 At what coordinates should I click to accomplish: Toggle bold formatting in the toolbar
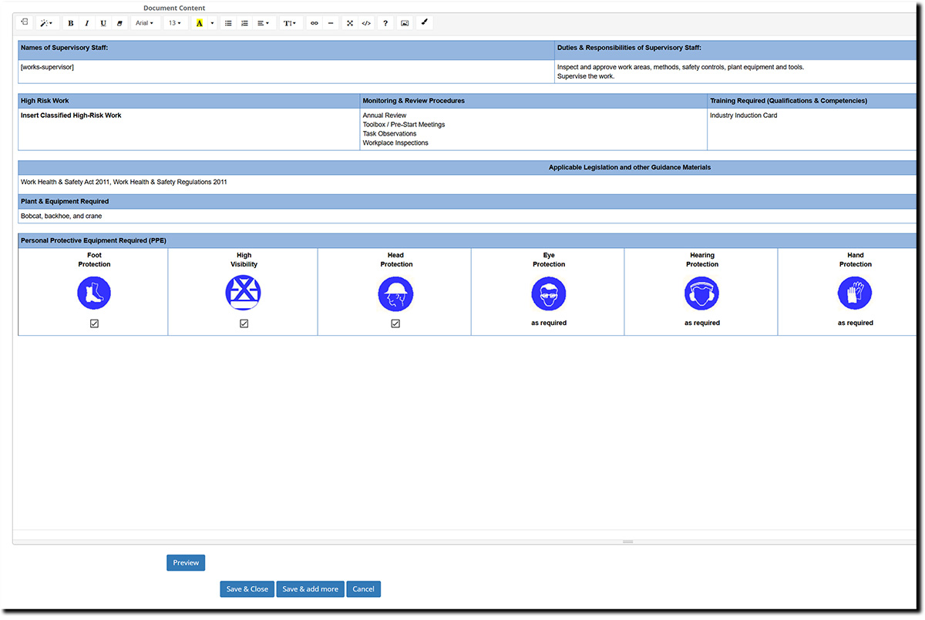[x=71, y=23]
